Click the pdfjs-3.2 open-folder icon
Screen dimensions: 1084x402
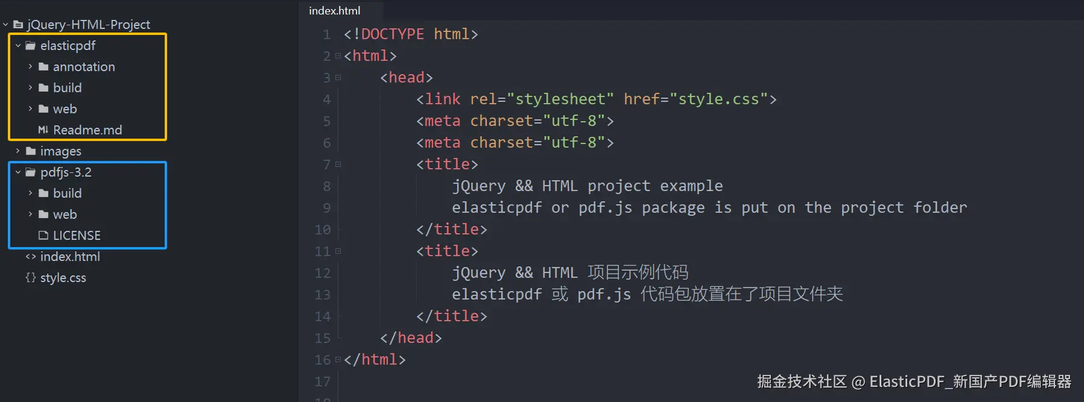(31, 172)
